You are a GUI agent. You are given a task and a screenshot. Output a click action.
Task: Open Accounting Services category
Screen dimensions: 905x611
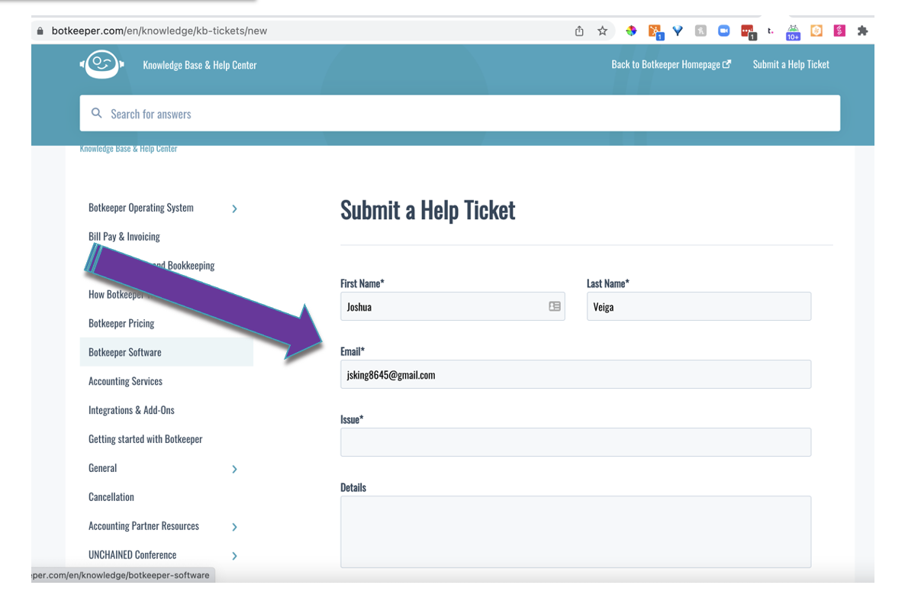pyautogui.click(x=125, y=381)
